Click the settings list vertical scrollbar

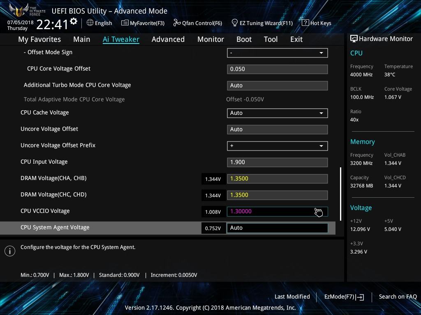[x=340, y=194]
